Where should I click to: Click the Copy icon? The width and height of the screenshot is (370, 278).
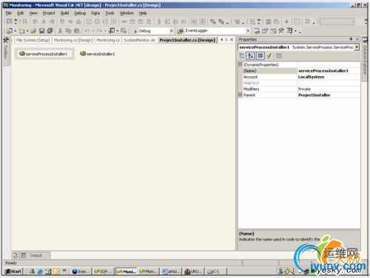68,31
